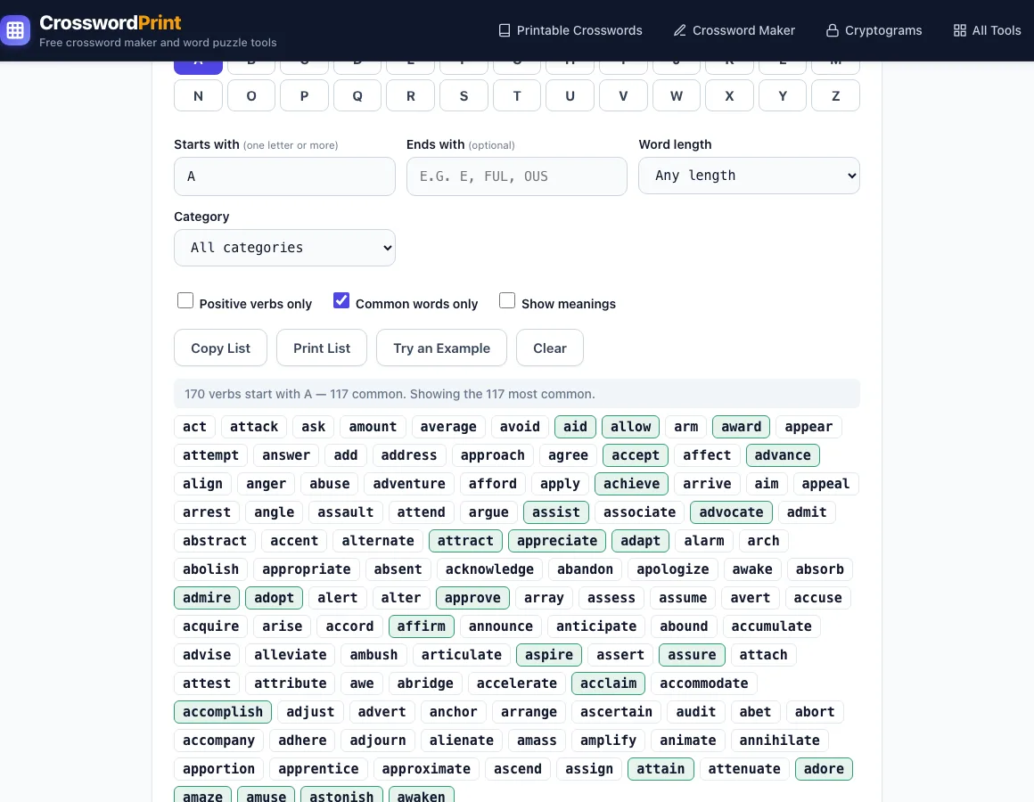Viewport: 1034px width, 802px height.
Task: Click the Crossword Maker pencil icon
Action: (680, 30)
